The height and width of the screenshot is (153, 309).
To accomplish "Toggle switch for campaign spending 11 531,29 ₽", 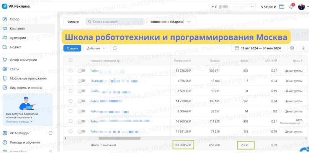I will pos(81,131).
